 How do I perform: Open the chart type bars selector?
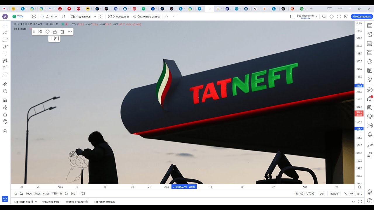(x=64, y=17)
